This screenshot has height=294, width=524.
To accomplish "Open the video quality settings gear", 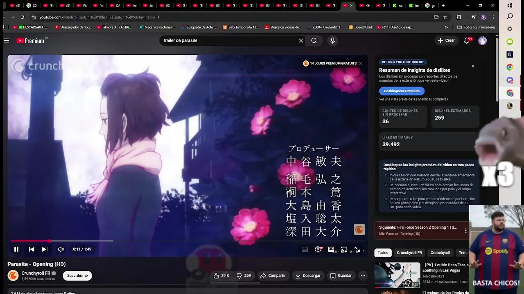I will click(x=318, y=249).
